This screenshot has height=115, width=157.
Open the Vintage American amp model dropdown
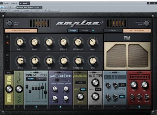point(21,31)
